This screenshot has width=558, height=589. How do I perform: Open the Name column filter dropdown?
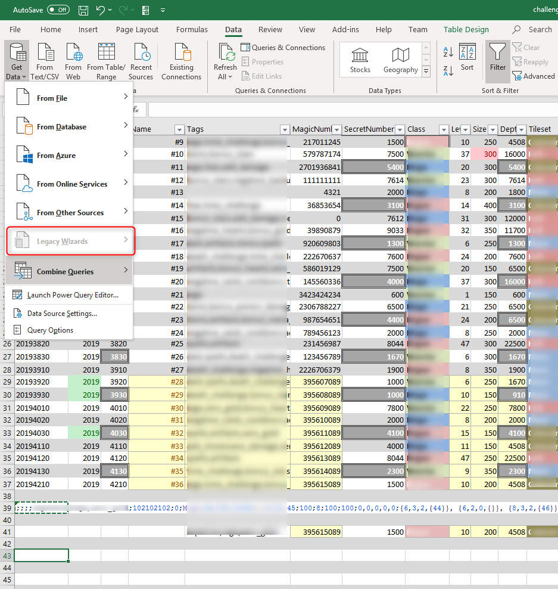[179, 129]
